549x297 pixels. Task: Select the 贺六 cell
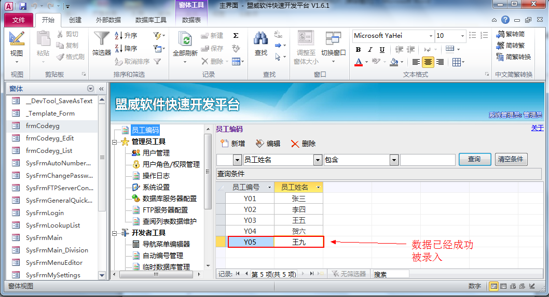(299, 231)
